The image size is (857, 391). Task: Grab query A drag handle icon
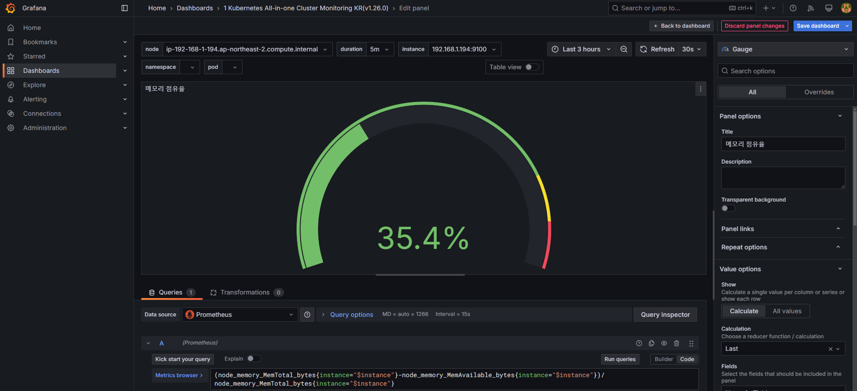tap(691, 343)
